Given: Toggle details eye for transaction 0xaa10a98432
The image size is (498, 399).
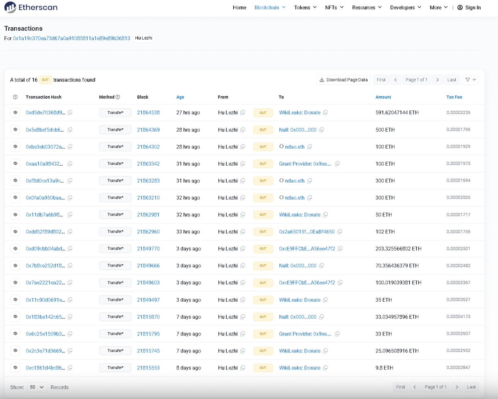Looking at the screenshot, I should 15,164.
